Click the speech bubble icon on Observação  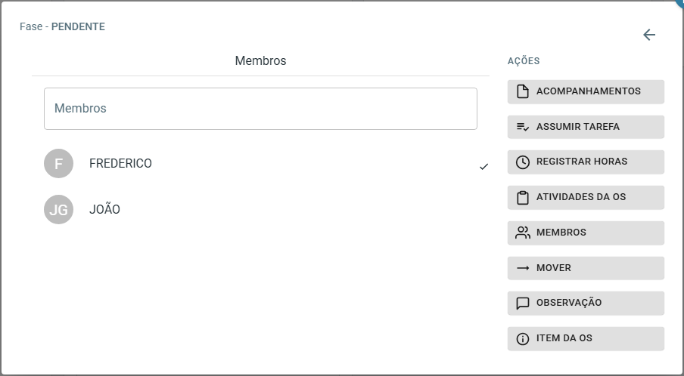tap(523, 304)
